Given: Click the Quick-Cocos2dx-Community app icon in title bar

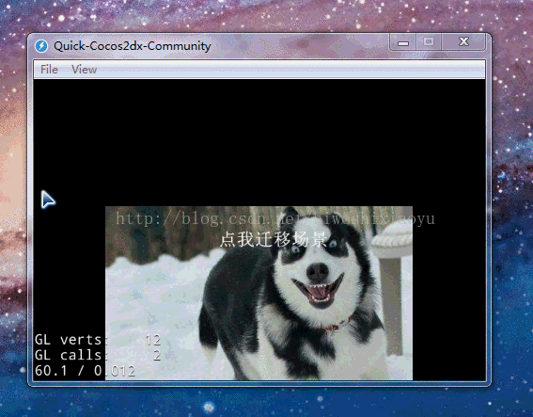Looking at the screenshot, I should 41,46.
